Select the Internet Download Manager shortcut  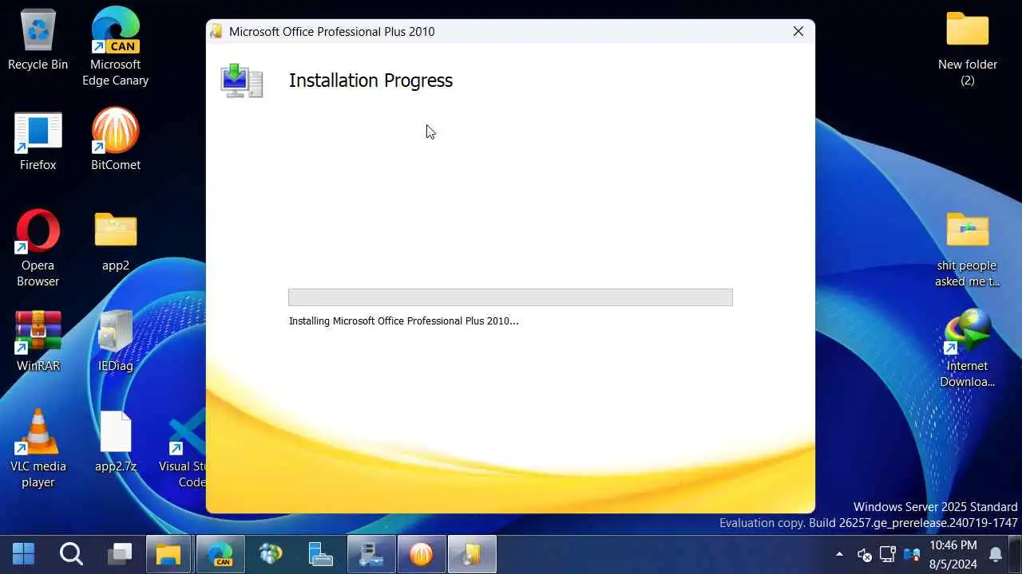[967, 349]
